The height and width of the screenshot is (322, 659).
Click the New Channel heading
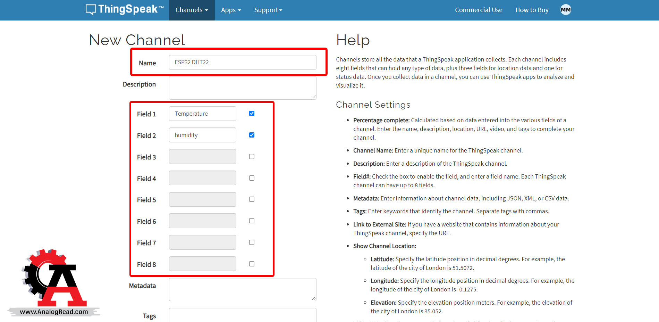pos(137,40)
